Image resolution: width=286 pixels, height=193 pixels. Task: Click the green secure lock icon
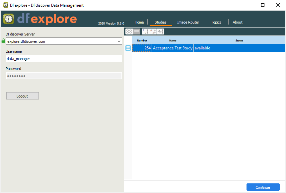click(3, 41)
